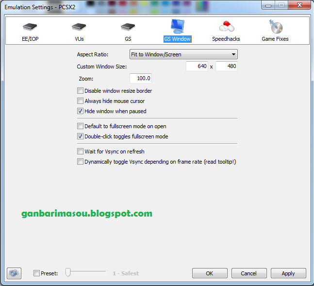Open Game Fixes disc icon page
Screen dimensions: 314x286
tap(276, 26)
